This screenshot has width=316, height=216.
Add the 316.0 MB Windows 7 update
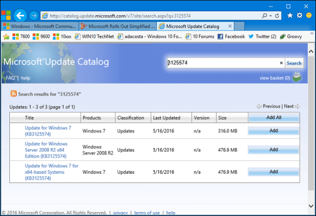point(274,131)
